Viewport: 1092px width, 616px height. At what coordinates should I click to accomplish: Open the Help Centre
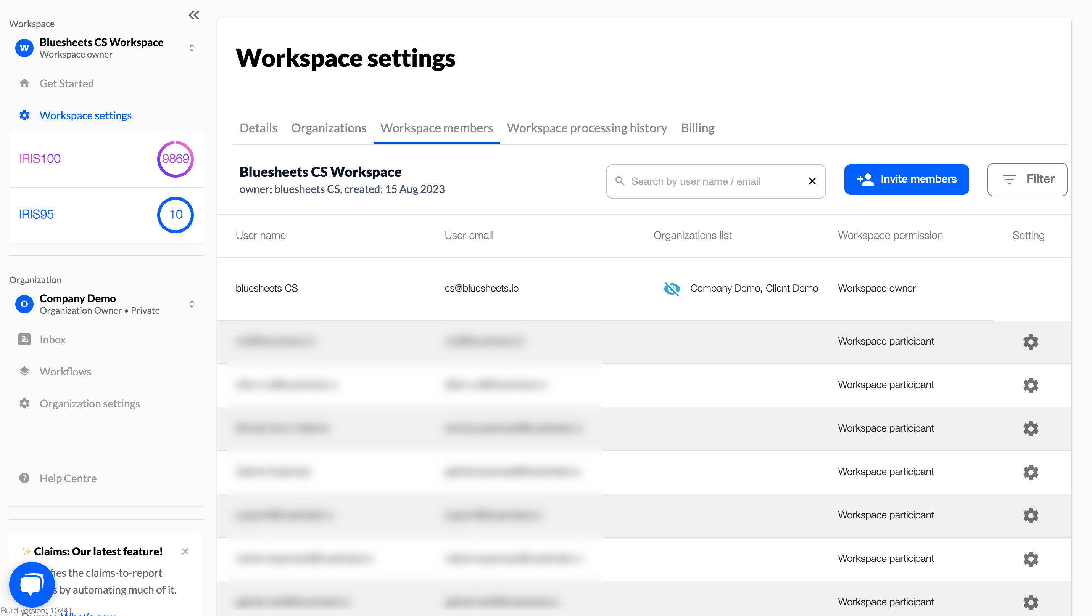point(68,478)
